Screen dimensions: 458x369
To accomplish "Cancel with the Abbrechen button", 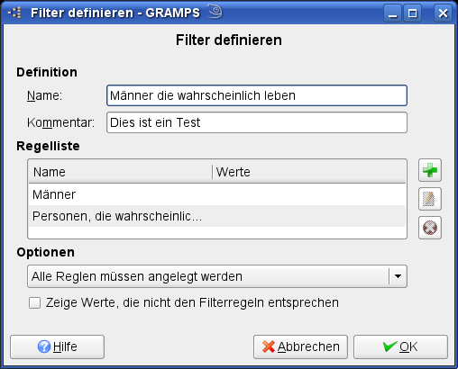I will click(300, 346).
